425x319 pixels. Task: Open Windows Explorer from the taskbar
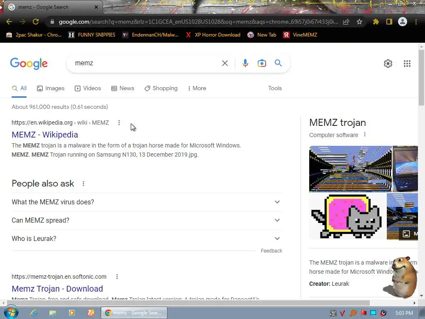click(53, 313)
